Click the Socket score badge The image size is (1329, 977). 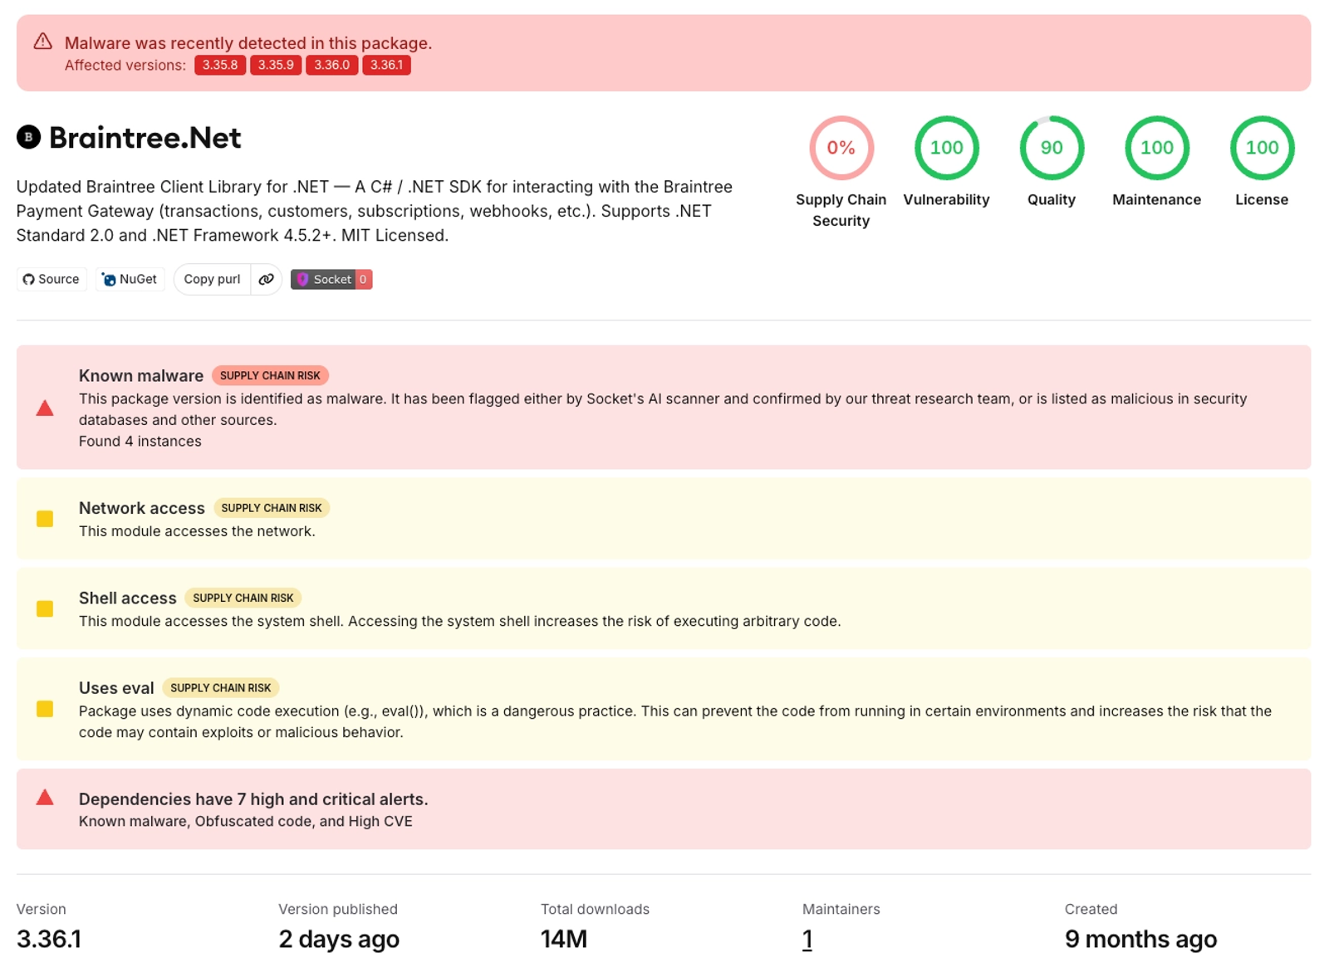click(331, 279)
